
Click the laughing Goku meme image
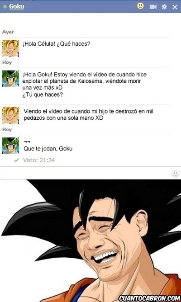[x=90, y=241]
